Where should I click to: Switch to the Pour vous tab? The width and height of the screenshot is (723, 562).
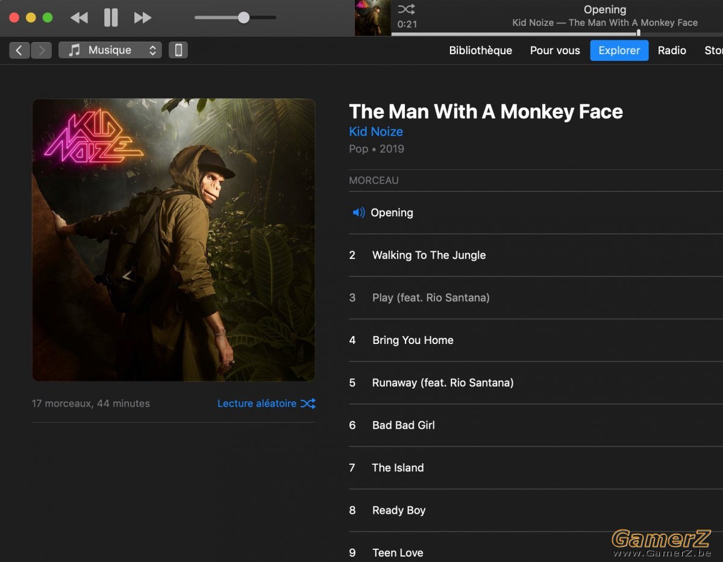(555, 51)
